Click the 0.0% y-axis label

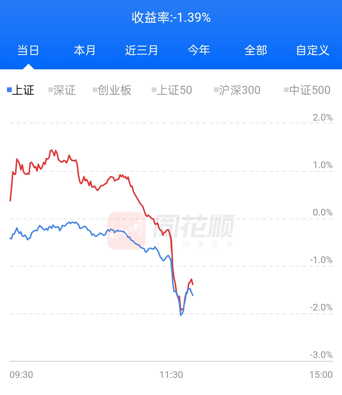322,212
